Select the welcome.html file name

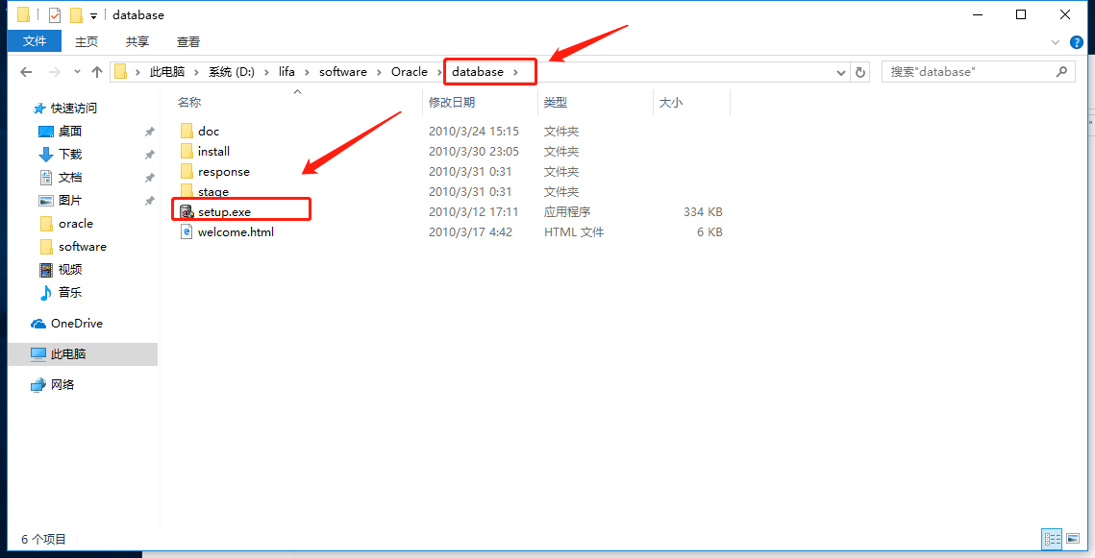tap(236, 232)
